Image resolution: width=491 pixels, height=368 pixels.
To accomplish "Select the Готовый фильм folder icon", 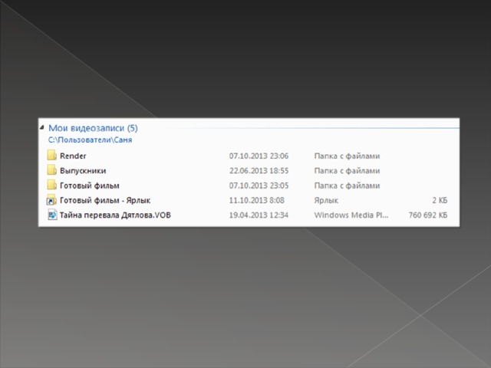I will click(51, 185).
